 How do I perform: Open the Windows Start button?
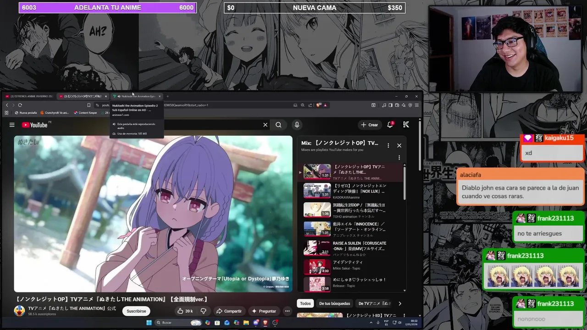149,323
